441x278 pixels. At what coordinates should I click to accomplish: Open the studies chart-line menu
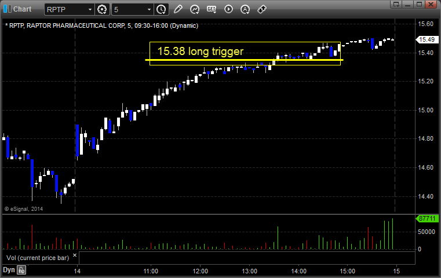point(195,10)
